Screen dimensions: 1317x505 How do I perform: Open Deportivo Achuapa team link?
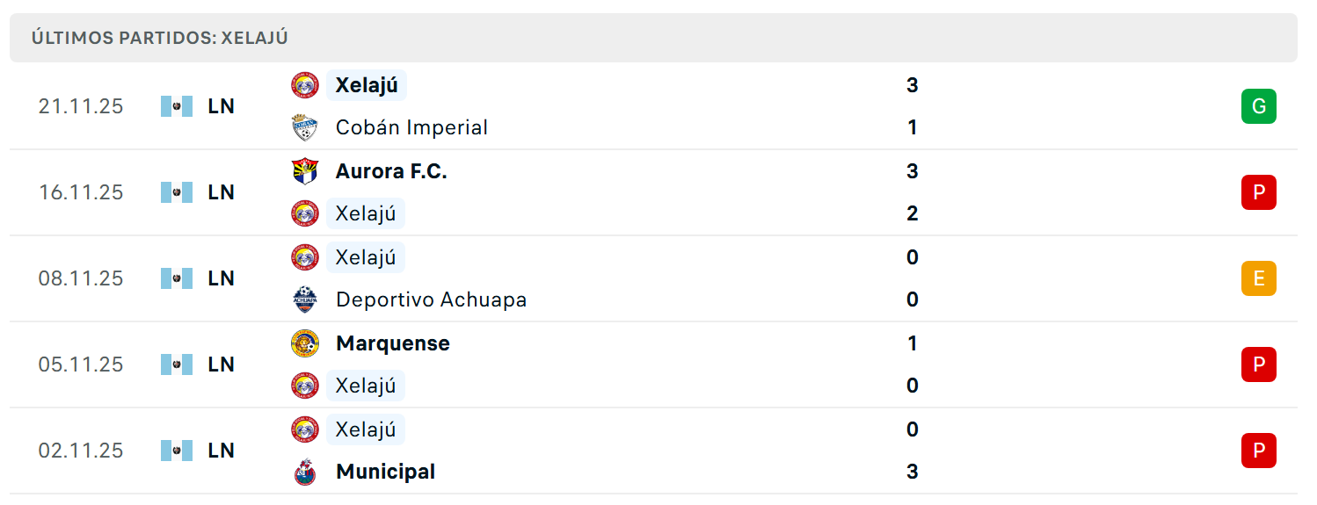(x=431, y=299)
